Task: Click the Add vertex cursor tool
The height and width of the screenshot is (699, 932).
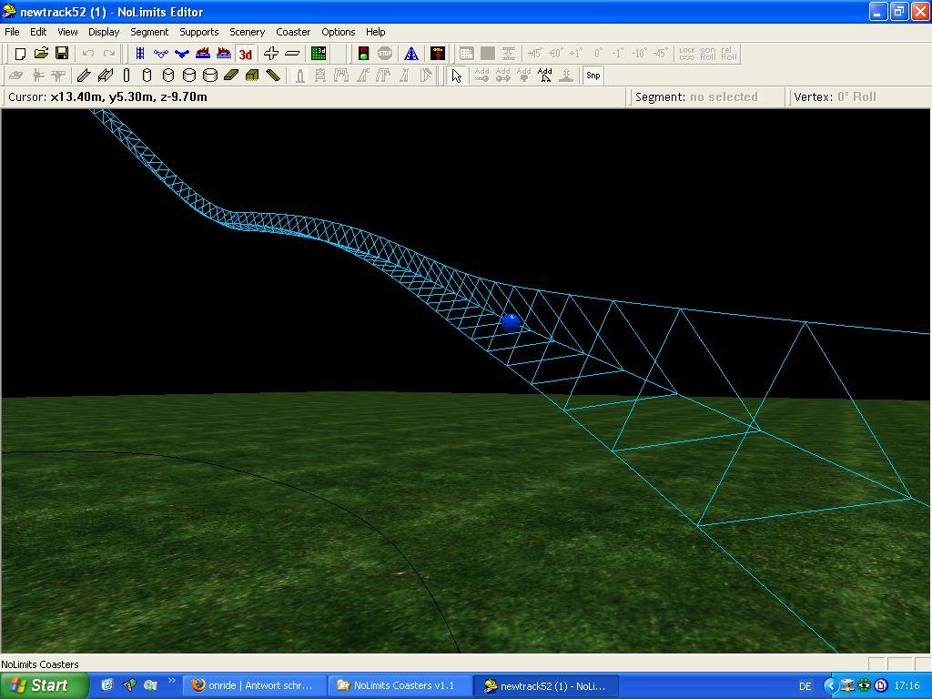Action: click(x=544, y=75)
